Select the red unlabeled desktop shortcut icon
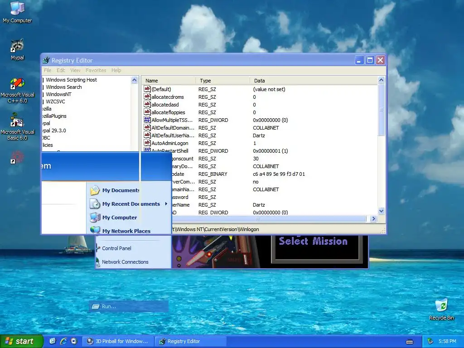This screenshot has width=464, height=348. pyautogui.click(x=17, y=157)
